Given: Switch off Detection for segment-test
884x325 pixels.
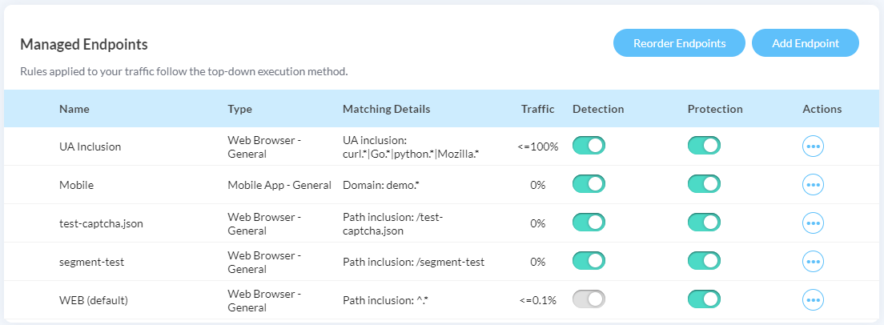Looking at the screenshot, I should (x=589, y=261).
